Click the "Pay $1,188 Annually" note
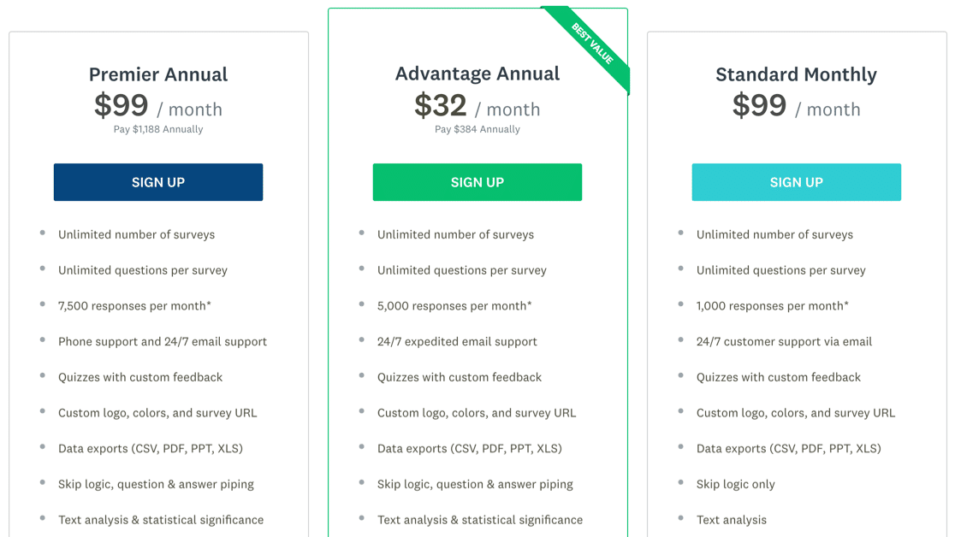This screenshot has height=537, width=955. [158, 130]
